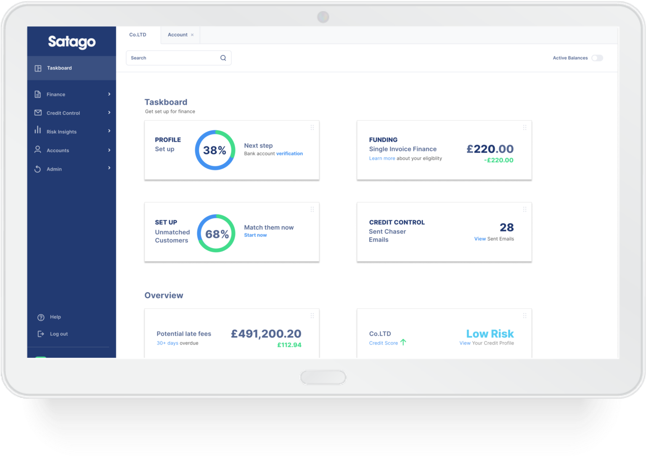Close the Account tab
This screenshot has width=646, height=466.
pos(192,35)
